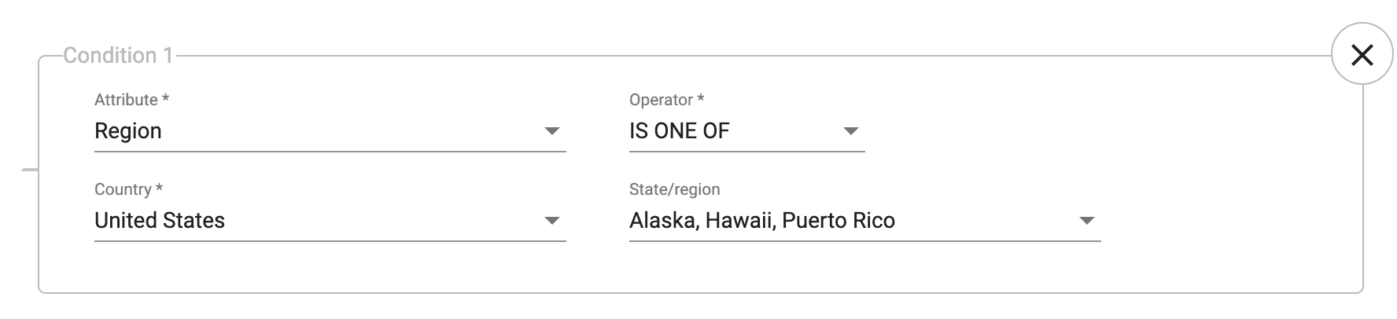The width and height of the screenshot is (1397, 319).
Task: Expand the Country dropdown arrow
Action: coord(552,221)
